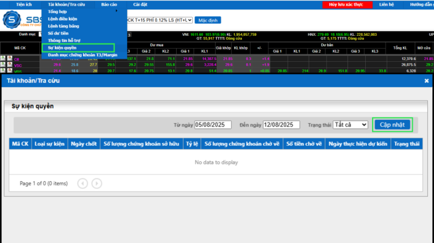This screenshot has height=243, width=434.
Task: Click Số lượng chứng khoán chờ về header
Action: coord(242,144)
